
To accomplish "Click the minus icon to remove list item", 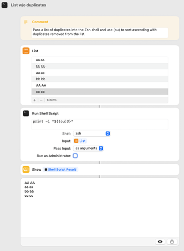I will [41, 100].
